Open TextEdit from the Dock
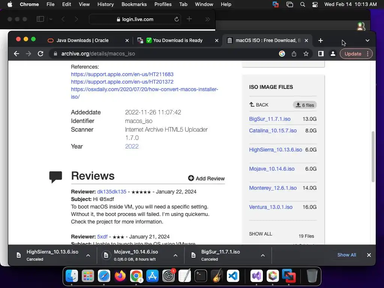This screenshot has width=384, height=288. coord(184,276)
